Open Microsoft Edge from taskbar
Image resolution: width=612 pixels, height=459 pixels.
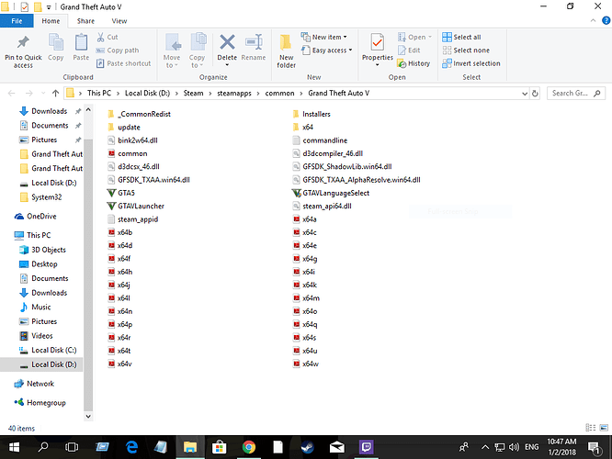(x=132, y=447)
